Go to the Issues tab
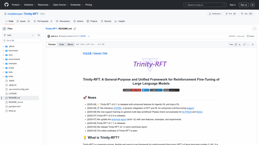This screenshot has height=145, width=259. click(23, 21)
